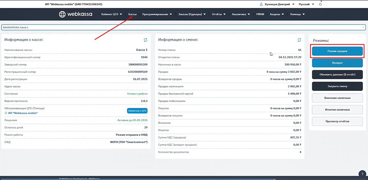Expand the Заказы (Курьеры) menu

point(192,14)
